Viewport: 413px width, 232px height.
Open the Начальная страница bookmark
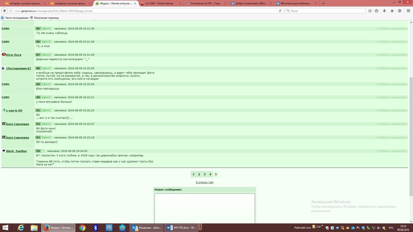pos(44,18)
